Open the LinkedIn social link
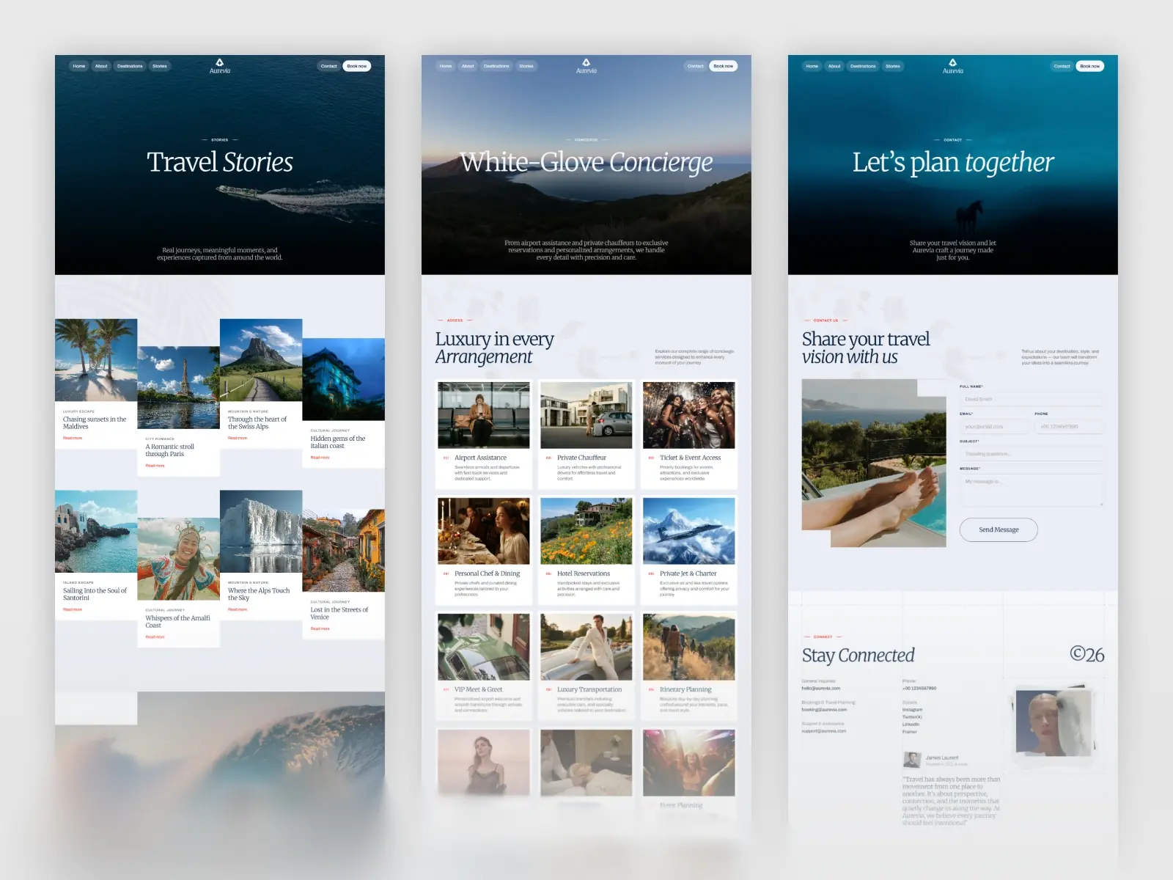The width and height of the screenshot is (1173, 880). 911,725
